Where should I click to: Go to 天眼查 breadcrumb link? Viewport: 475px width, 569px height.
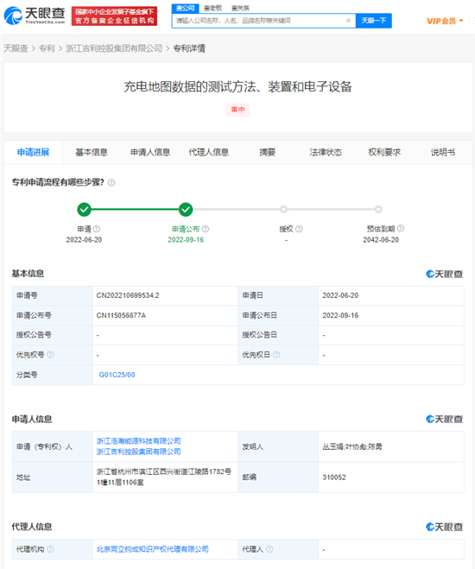pyautogui.click(x=16, y=48)
